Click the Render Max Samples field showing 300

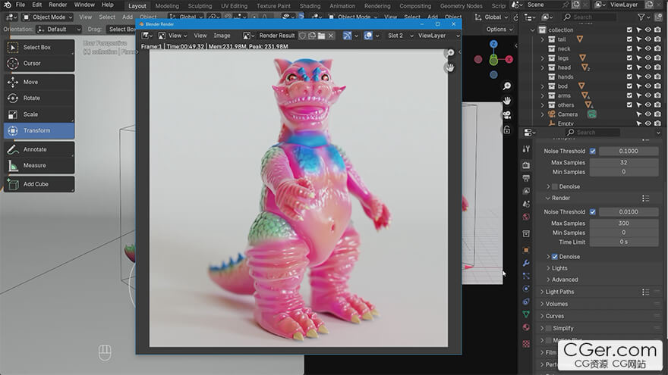[x=623, y=223]
